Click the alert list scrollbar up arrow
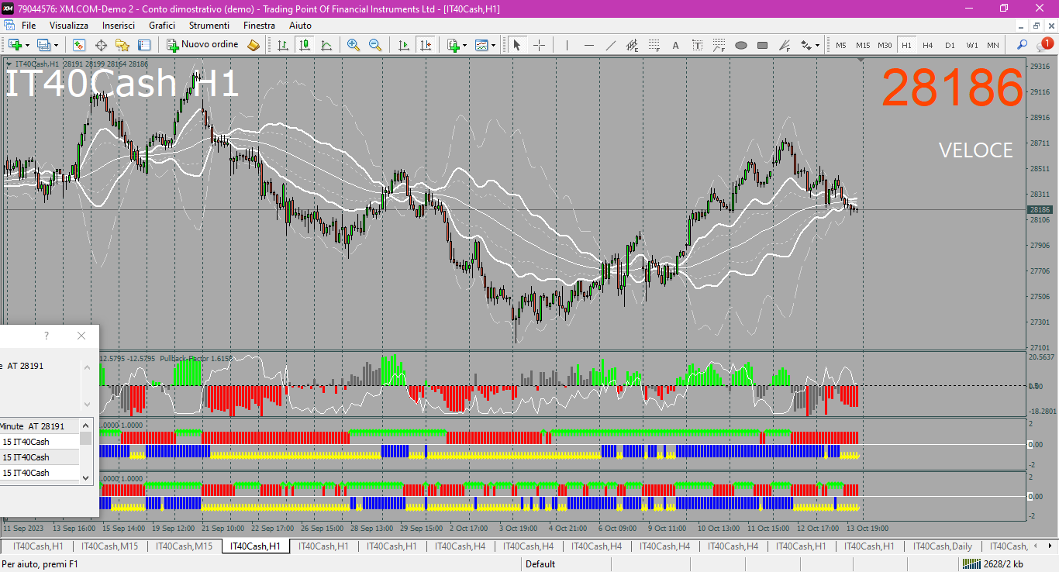Screen dimensions: 1059x572 pos(86,425)
